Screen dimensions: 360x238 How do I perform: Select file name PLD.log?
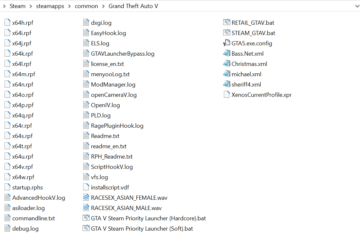coord(101,115)
